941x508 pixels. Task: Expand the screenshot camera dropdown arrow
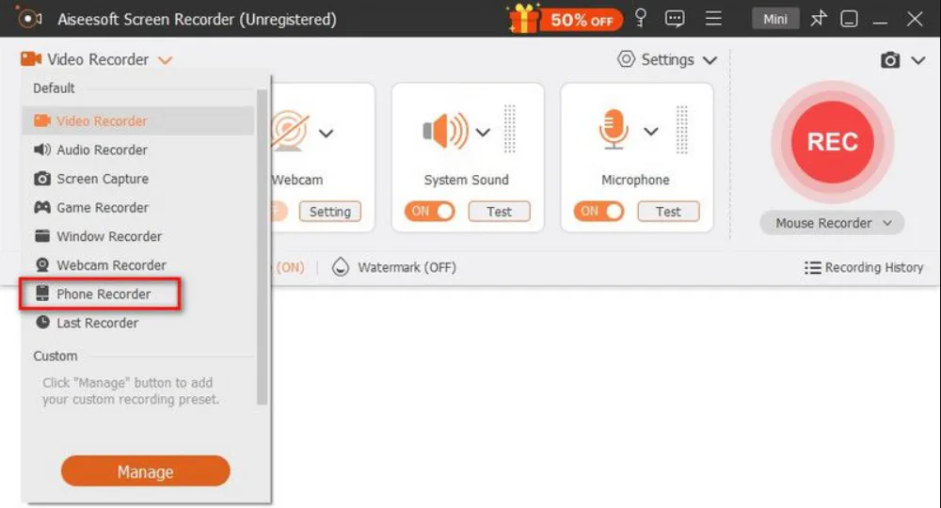pyautogui.click(x=918, y=60)
